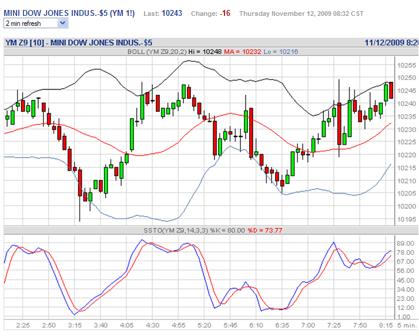The height and width of the screenshot is (336, 419).
Task: Click the 3:40 time axis label
Action: 100,325
